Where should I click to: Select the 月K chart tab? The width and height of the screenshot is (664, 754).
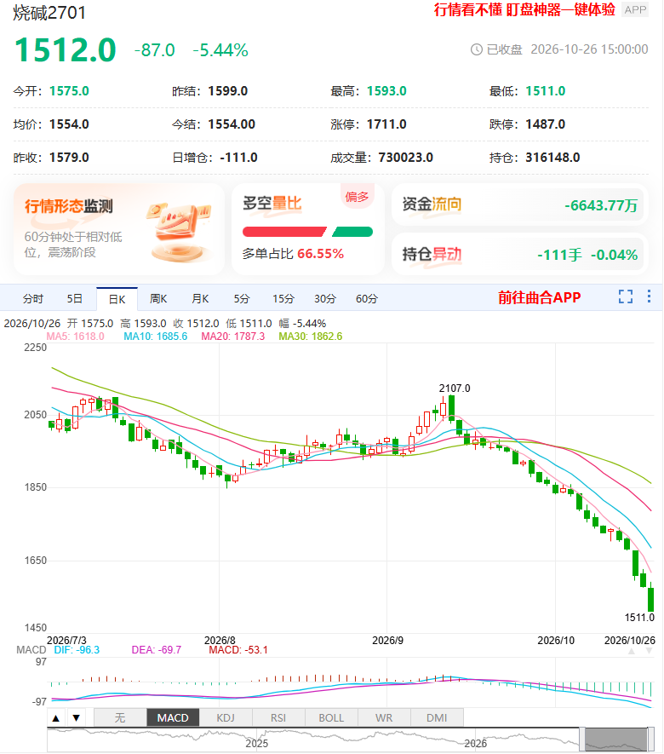pyautogui.click(x=200, y=299)
